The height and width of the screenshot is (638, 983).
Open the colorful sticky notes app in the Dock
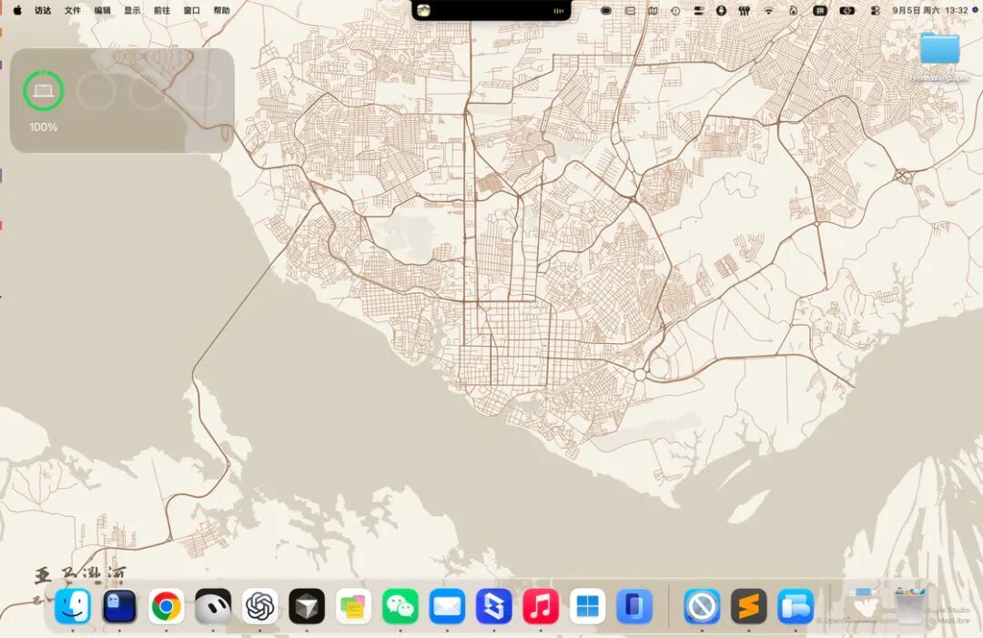tap(353, 606)
